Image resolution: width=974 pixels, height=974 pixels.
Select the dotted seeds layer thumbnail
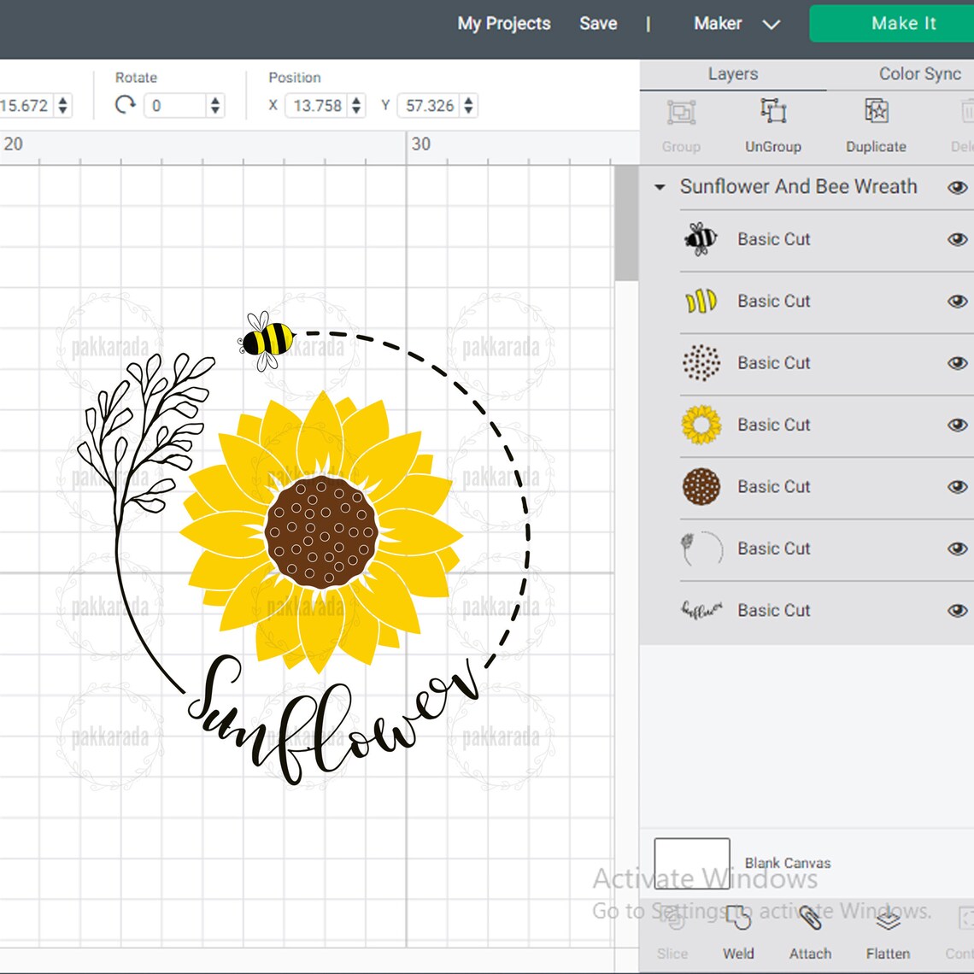pyautogui.click(x=701, y=363)
